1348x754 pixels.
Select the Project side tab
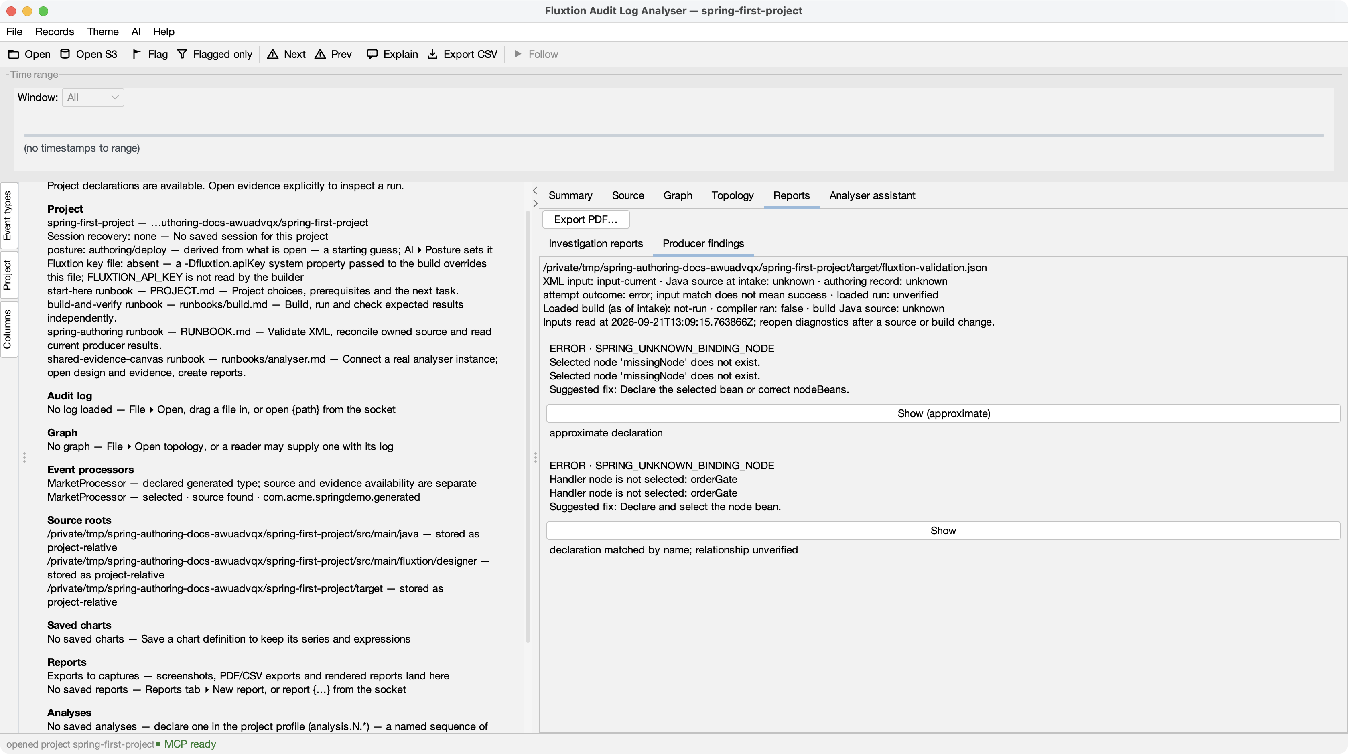pos(8,275)
